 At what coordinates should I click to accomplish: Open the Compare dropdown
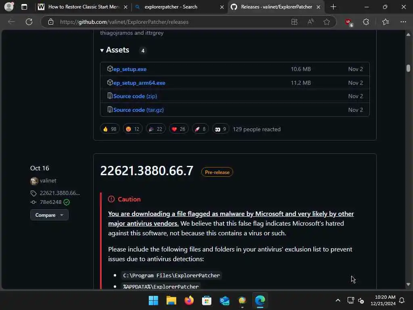point(49,215)
